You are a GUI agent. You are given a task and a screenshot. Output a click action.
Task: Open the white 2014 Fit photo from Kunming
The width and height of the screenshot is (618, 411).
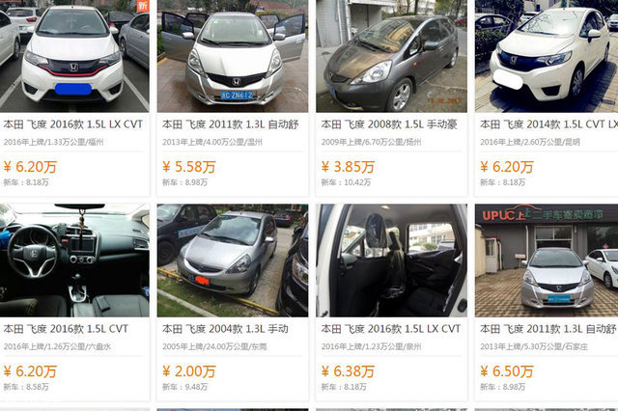pos(547,56)
